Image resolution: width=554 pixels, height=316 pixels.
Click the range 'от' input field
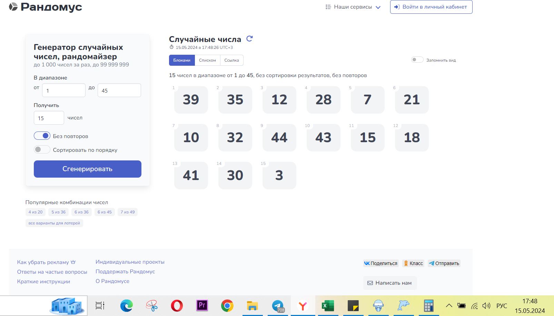tap(64, 90)
